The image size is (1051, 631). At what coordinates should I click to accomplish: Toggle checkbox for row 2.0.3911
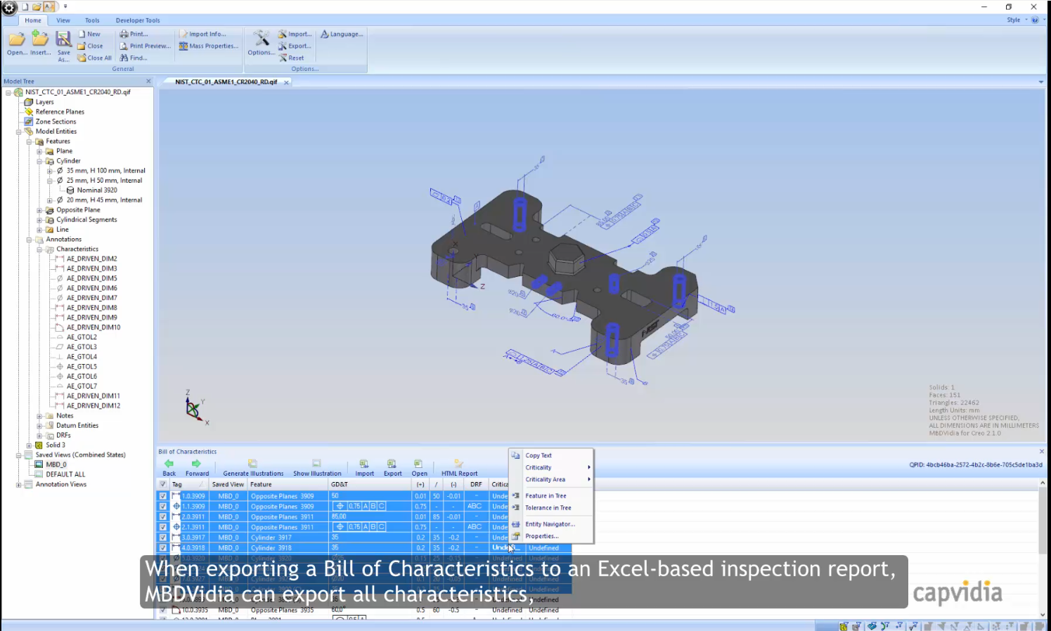pyautogui.click(x=163, y=517)
